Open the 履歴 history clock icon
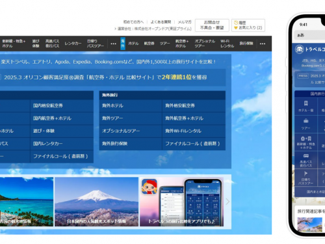Screen dimensions: 325x244 click(236, 23)
